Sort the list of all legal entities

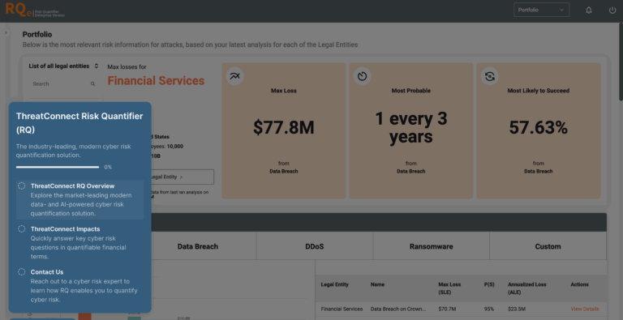(x=97, y=66)
